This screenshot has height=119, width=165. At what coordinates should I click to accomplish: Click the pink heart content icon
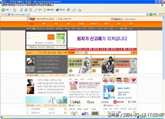click(x=133, y=80)
